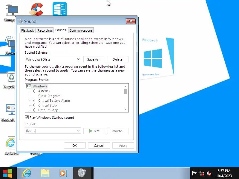239x179 pixels.
Task: Click the network tray icon
Action: [x=201, y=173]
